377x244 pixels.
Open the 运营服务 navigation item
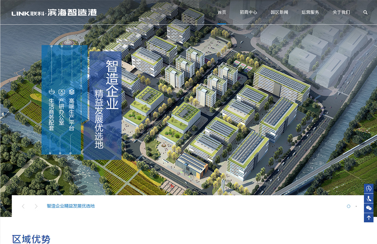coord(310,12)
